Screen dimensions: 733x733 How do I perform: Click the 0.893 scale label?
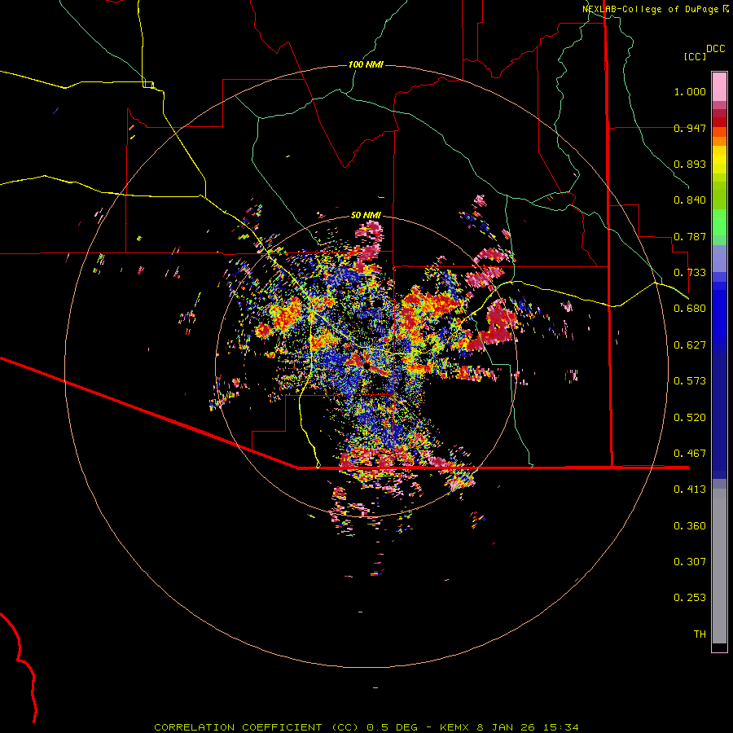point(690,164)
